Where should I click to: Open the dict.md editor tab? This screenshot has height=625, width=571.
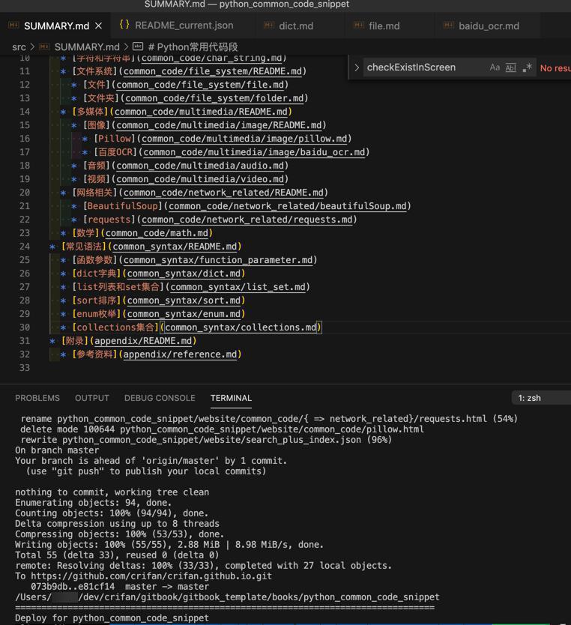pyautogui.click(x=296, y=25)
